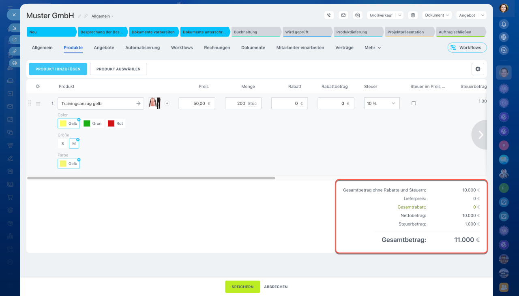This screenshot has width=519, height=296.
Task: Switch to the Rechnungen tab
Action: (x=217, y=48)
